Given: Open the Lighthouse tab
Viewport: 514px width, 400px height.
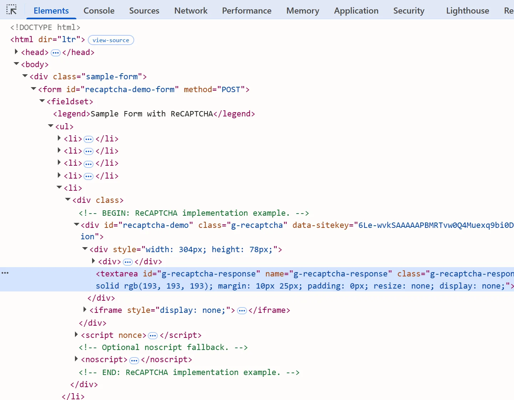Looking at the screenshot, I should (468, 11).
